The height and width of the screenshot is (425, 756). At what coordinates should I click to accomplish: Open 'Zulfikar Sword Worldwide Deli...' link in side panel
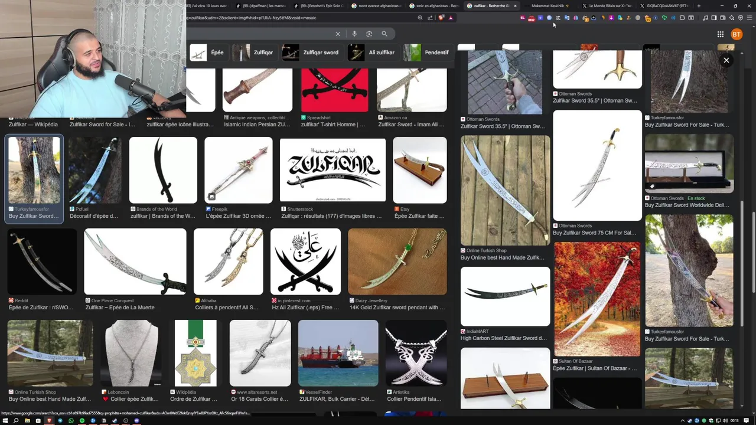coord(687,205)
